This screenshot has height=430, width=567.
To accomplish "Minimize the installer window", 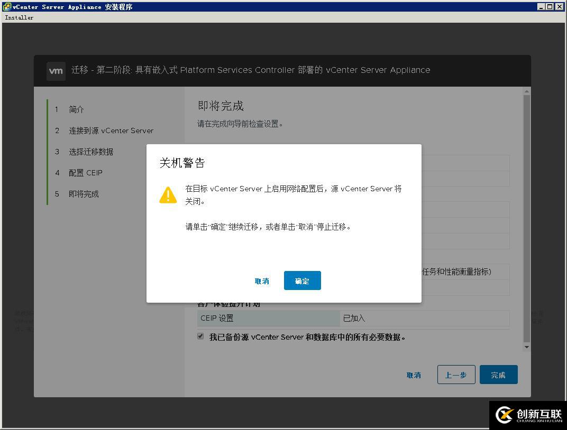I will (541, 6).
